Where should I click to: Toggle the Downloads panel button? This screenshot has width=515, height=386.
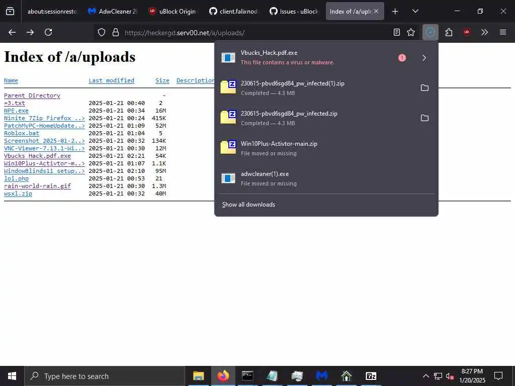click(x=431, y=32)
